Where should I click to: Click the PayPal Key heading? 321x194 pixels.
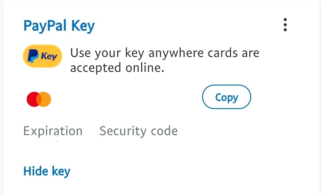59,26
